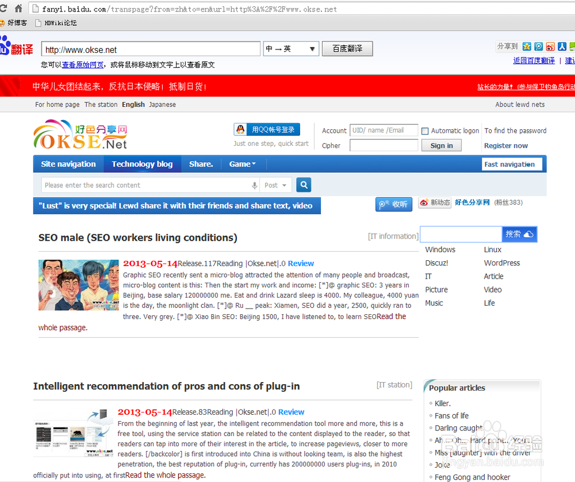Toggle the Automatic logon checkbox

pos(425,131)
